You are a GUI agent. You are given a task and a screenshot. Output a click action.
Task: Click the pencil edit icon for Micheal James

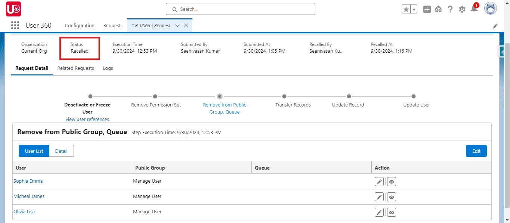point(379,197)
